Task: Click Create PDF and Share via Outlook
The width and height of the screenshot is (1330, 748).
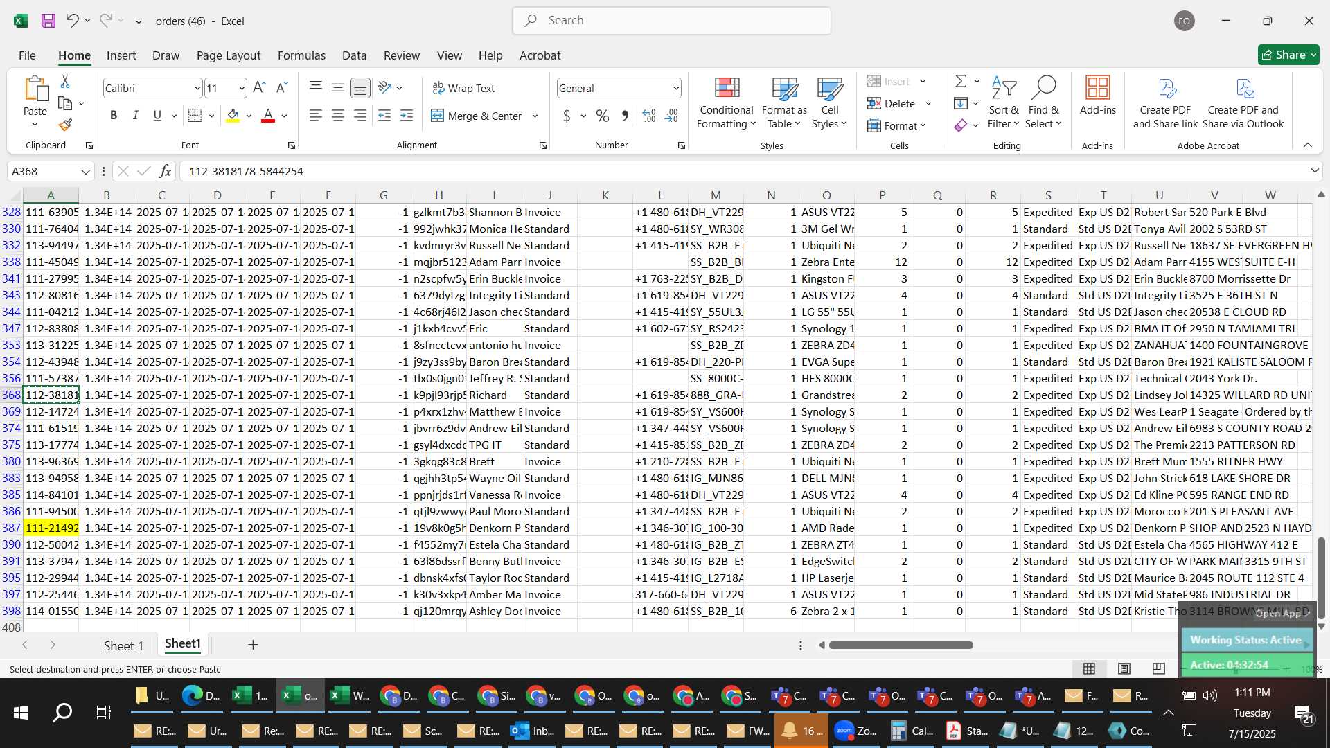Action: [1243, 103]
